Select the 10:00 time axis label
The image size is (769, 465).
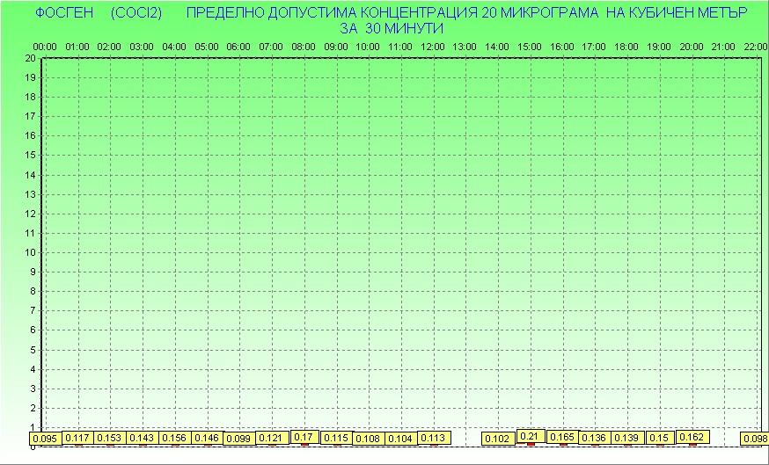368,47
